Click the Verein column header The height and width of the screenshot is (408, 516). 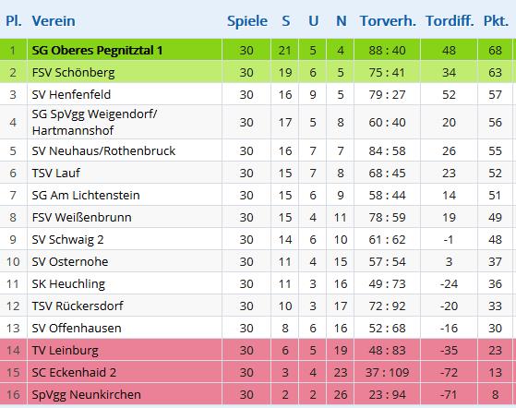pos(54,20)
